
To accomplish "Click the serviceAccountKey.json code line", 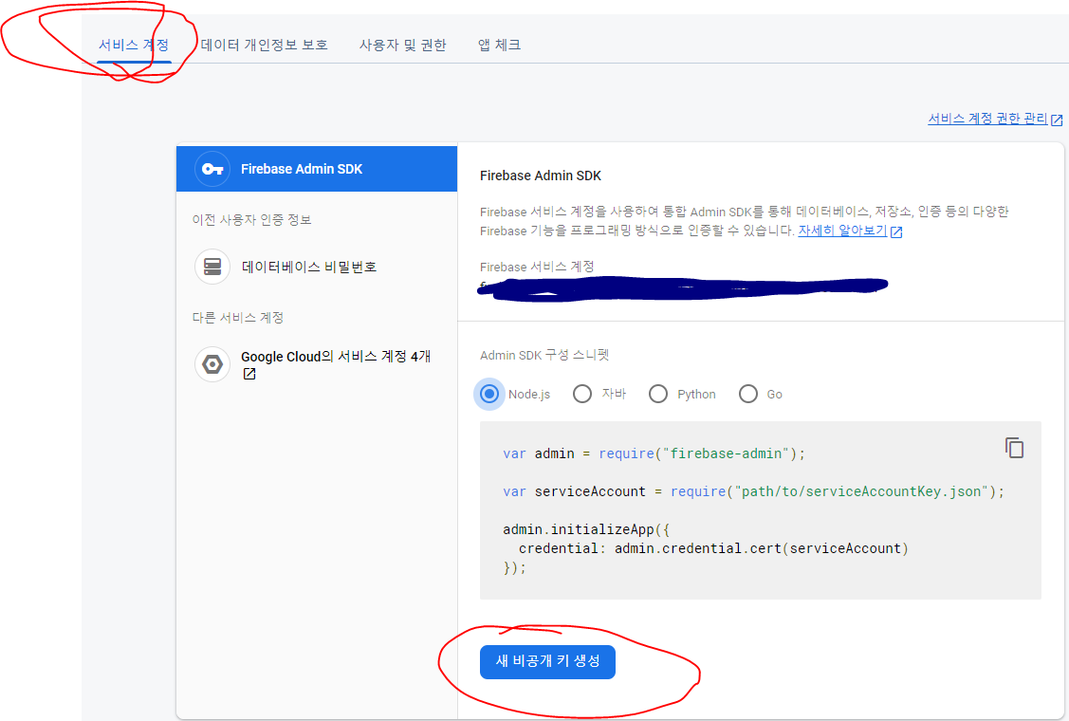I will click(753, 491).
